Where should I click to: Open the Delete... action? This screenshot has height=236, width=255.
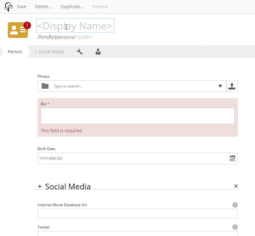click(43, 7)
